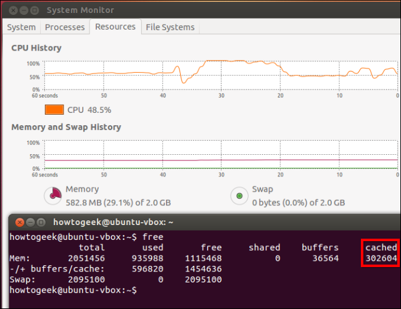401x309 pixels.
Task: Click the terminal prompt line at bottom
Action: (73, 290)
